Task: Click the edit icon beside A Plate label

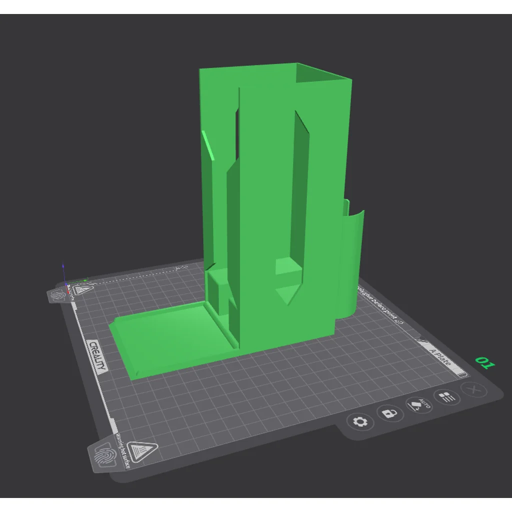Action: 422,340
